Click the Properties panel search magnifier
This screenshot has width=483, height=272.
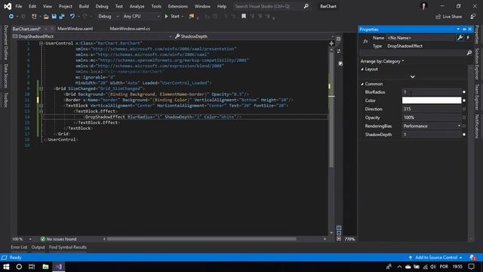469,53
